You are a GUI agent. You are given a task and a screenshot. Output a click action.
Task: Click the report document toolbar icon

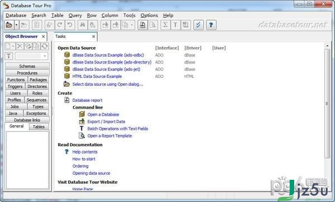coord(142,25)
